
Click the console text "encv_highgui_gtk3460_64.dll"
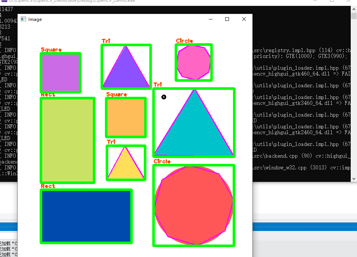[293, 103]
